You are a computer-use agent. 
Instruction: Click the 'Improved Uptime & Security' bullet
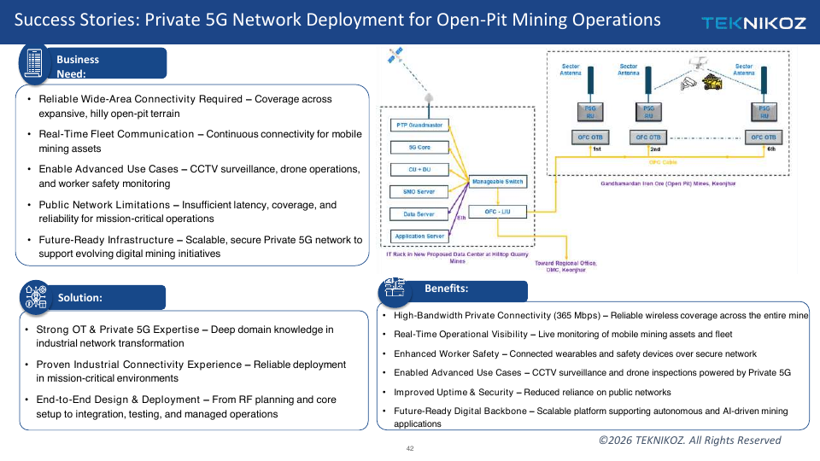527,392
